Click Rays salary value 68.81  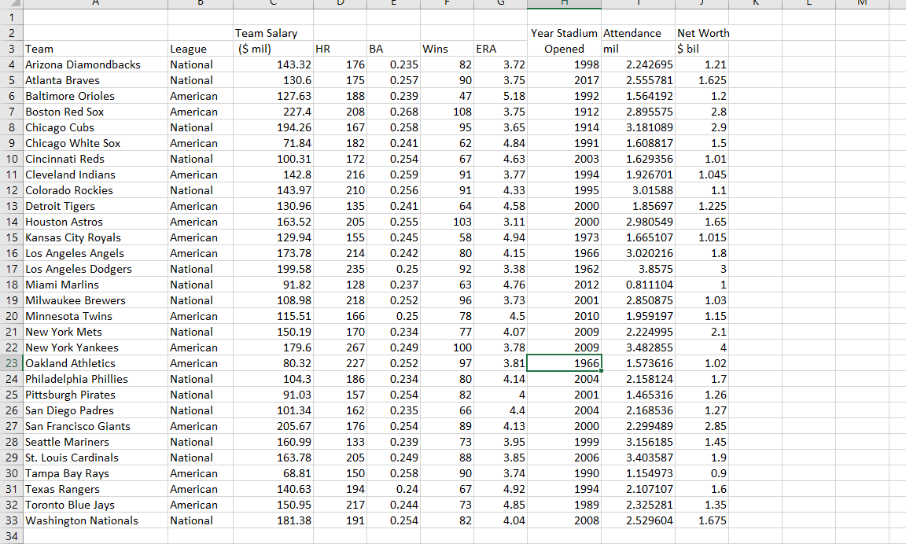(x=274, y=473)
